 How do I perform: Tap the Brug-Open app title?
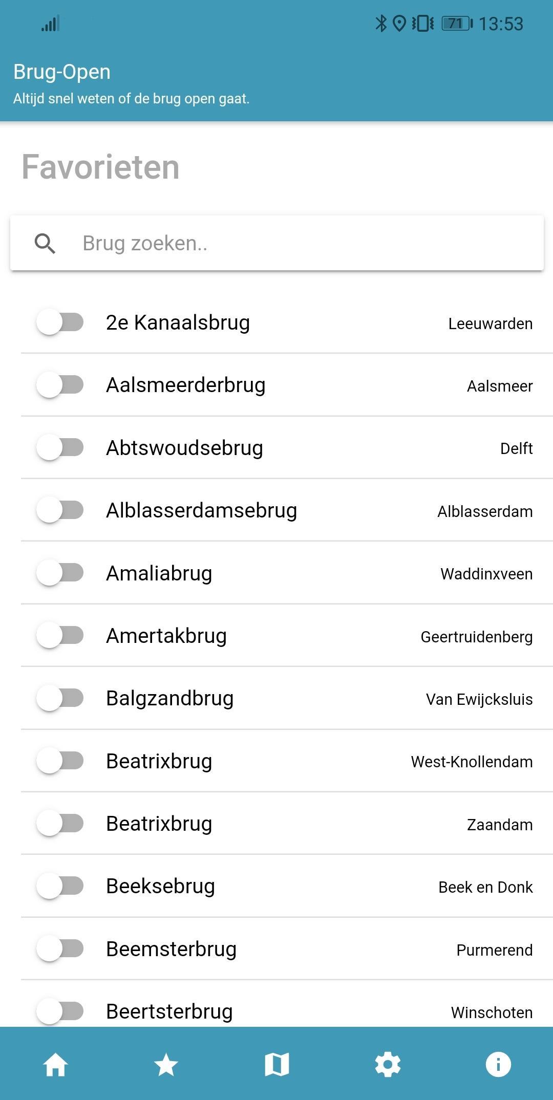[62, 72]
